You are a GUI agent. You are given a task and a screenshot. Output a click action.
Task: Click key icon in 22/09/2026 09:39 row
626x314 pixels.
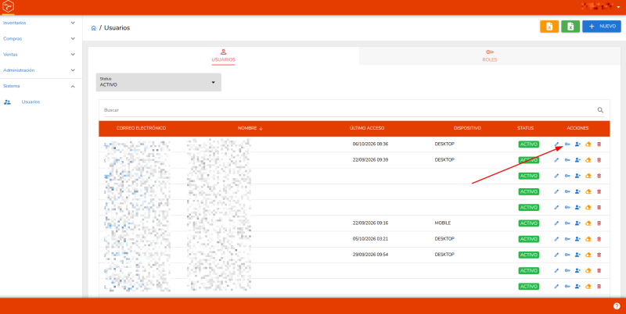[567, 160]
